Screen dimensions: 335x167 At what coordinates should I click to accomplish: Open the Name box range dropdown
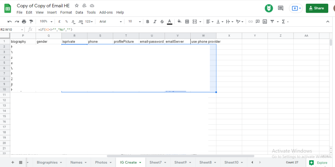pos(22,30)
